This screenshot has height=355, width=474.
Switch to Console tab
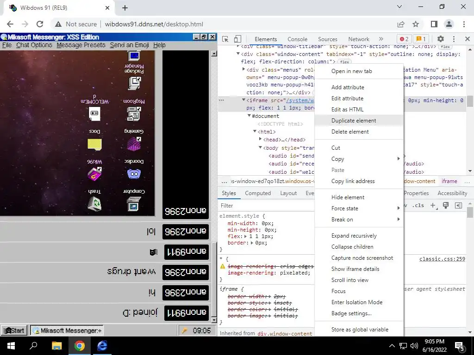point(297,39)
